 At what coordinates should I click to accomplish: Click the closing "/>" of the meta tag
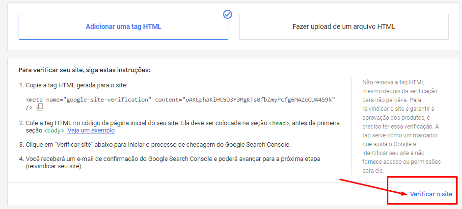[29, 107]
